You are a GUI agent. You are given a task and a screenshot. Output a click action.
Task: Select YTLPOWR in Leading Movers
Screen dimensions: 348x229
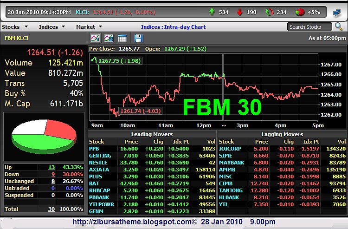(x=102, y=204)
